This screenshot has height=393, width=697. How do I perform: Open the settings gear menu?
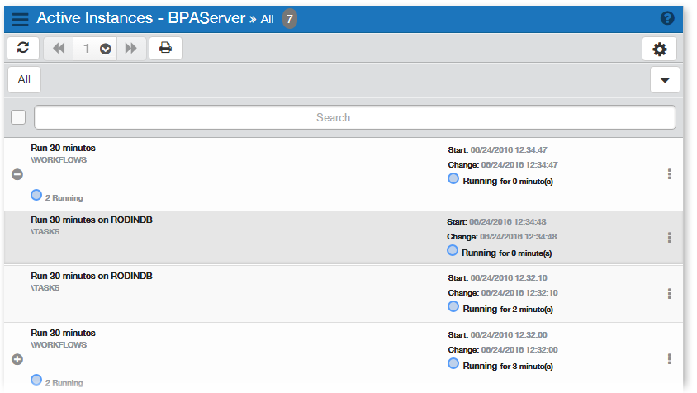pyautogui.click(x=659, y=49)
